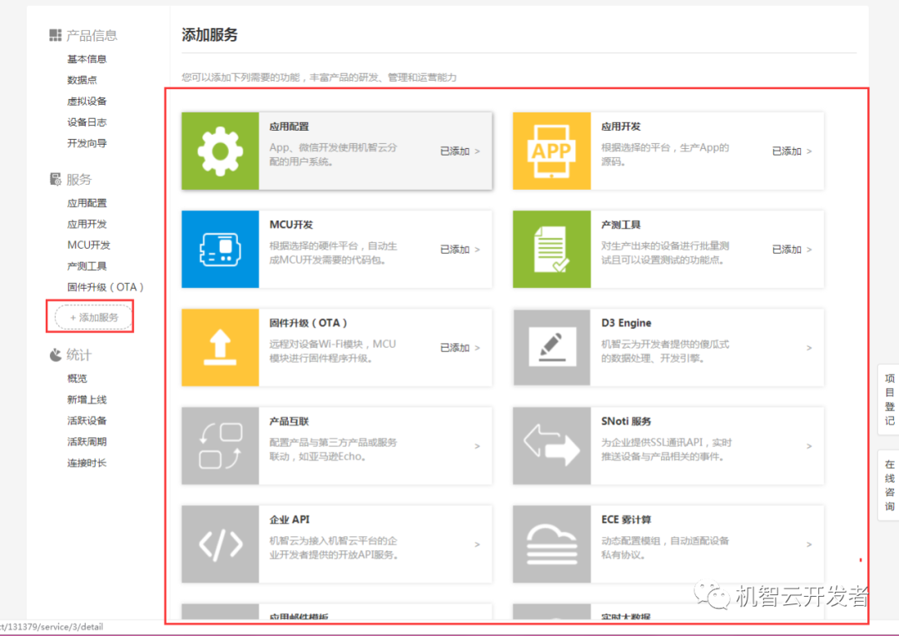Screen dimensions: 899x636
Task: Open 数据点 in the sidebar
Action: pyautogui.click(x=82, y=80)
